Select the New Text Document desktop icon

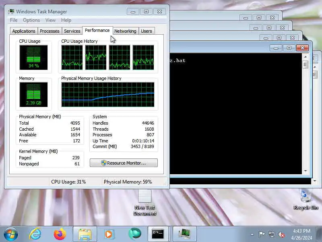pos(145,202)
